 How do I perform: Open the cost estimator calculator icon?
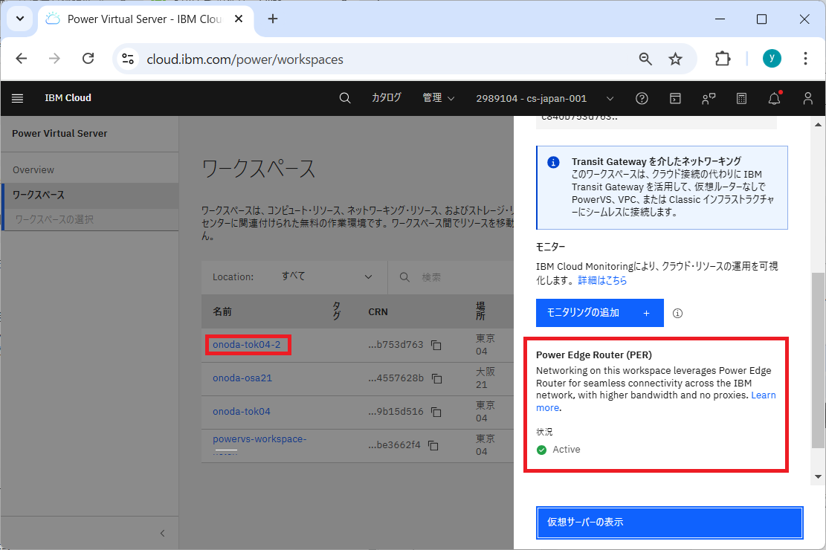click(x=741, y=99)
